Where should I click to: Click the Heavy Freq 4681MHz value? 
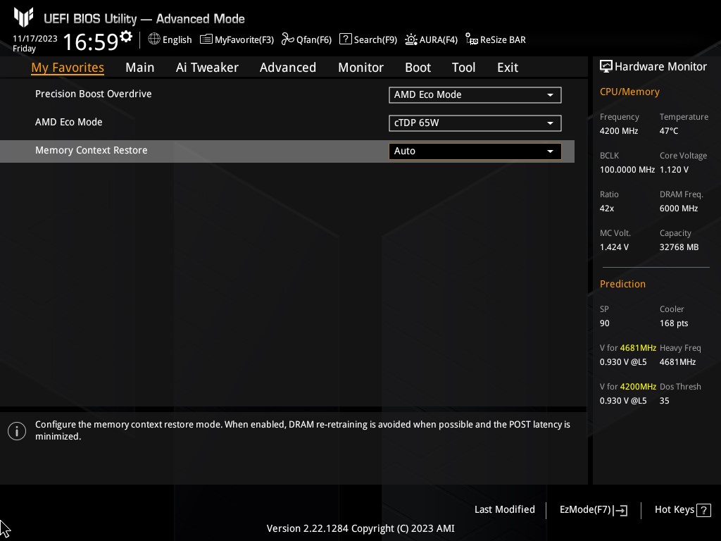[x=677, y=362]
